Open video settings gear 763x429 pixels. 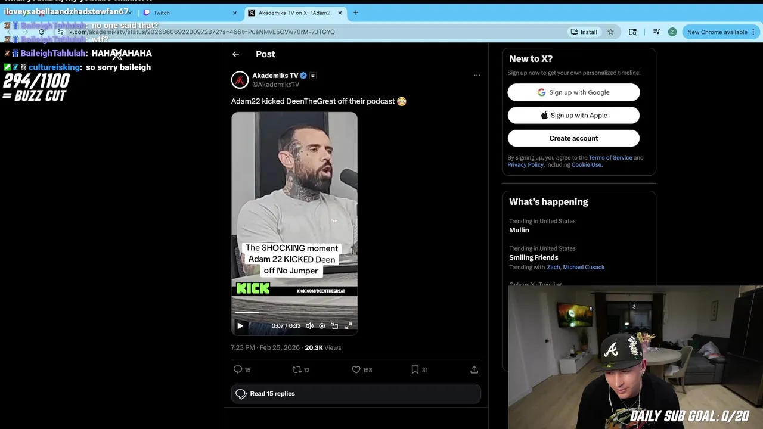(322, 326)
